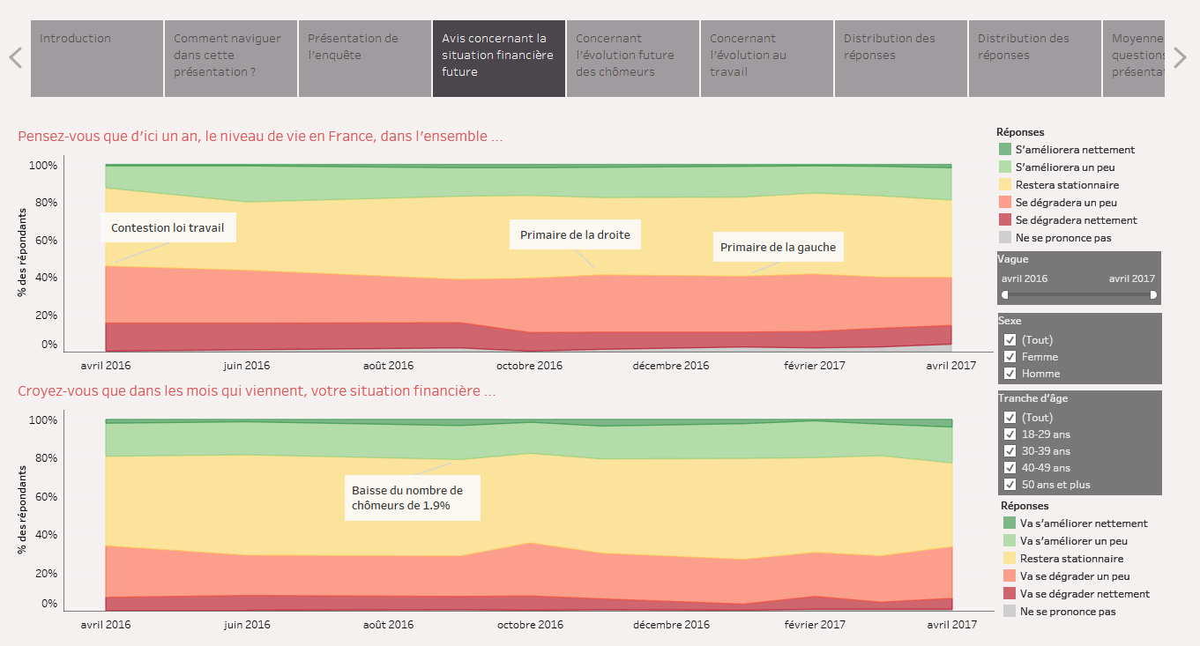Select the green 'S'améliorera nettement' legend swatch
Image resolution: width=1200 pixels, height=646 pixels.
(1007, 149)
